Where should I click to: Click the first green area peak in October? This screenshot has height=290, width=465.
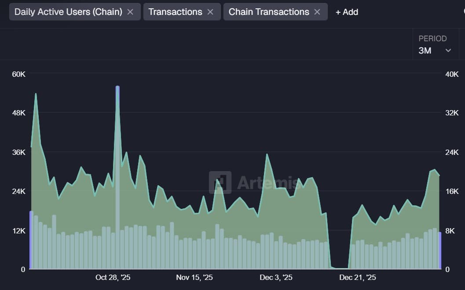35,94
